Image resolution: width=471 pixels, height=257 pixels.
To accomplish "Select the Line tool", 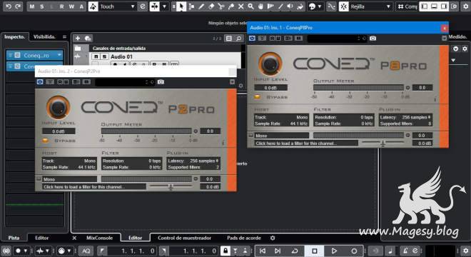I will [280, 6].
